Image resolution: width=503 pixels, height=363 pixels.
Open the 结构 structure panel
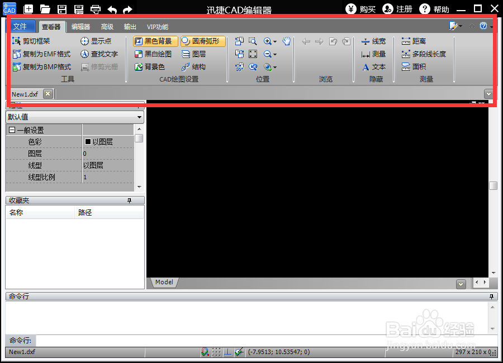[x=193, y=66]
